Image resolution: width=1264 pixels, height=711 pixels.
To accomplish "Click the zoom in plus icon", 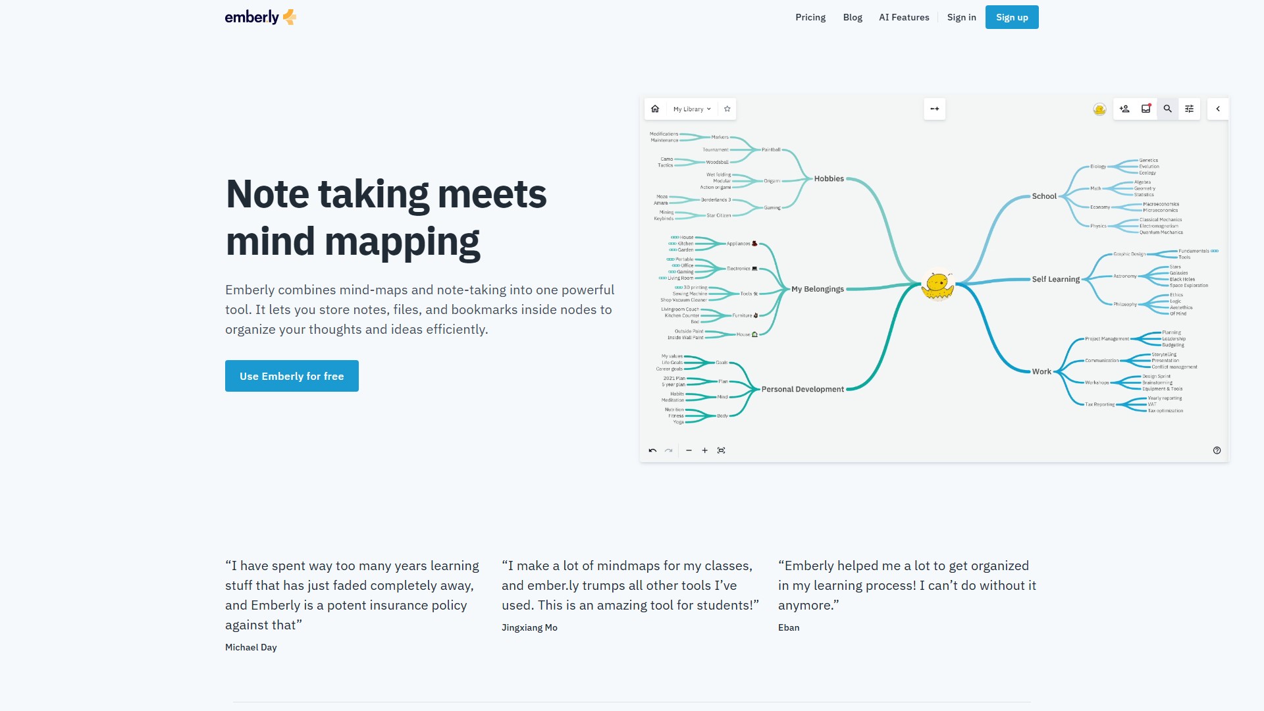I will [x=705, y=451].
